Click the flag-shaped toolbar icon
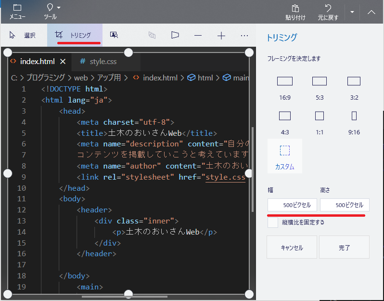Image resolution: width=384 pixels, height=301 pixels. point(175,35)
